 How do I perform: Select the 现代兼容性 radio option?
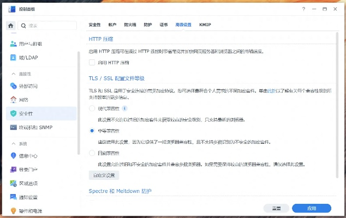[92, 108]
